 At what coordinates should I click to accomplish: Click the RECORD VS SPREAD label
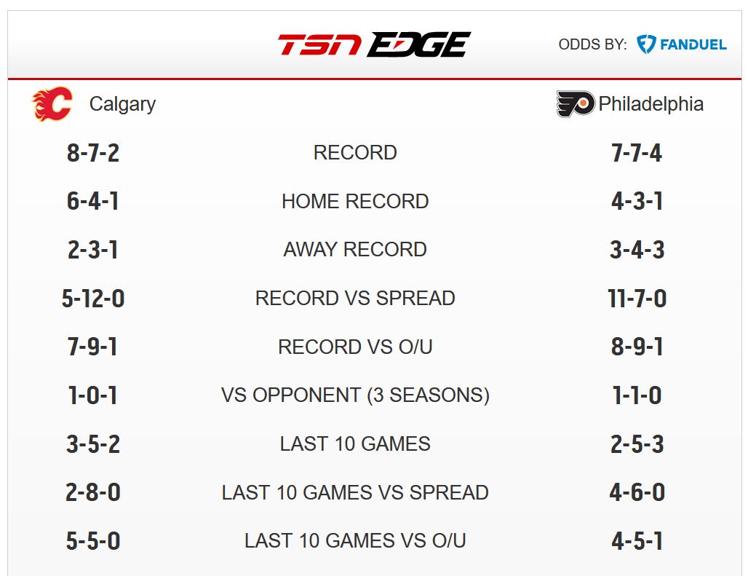point(355,299)
